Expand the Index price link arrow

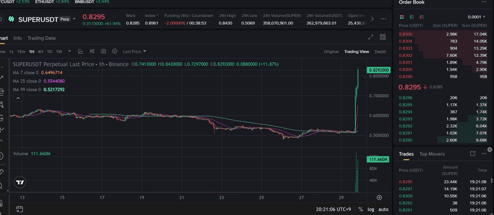157,15
